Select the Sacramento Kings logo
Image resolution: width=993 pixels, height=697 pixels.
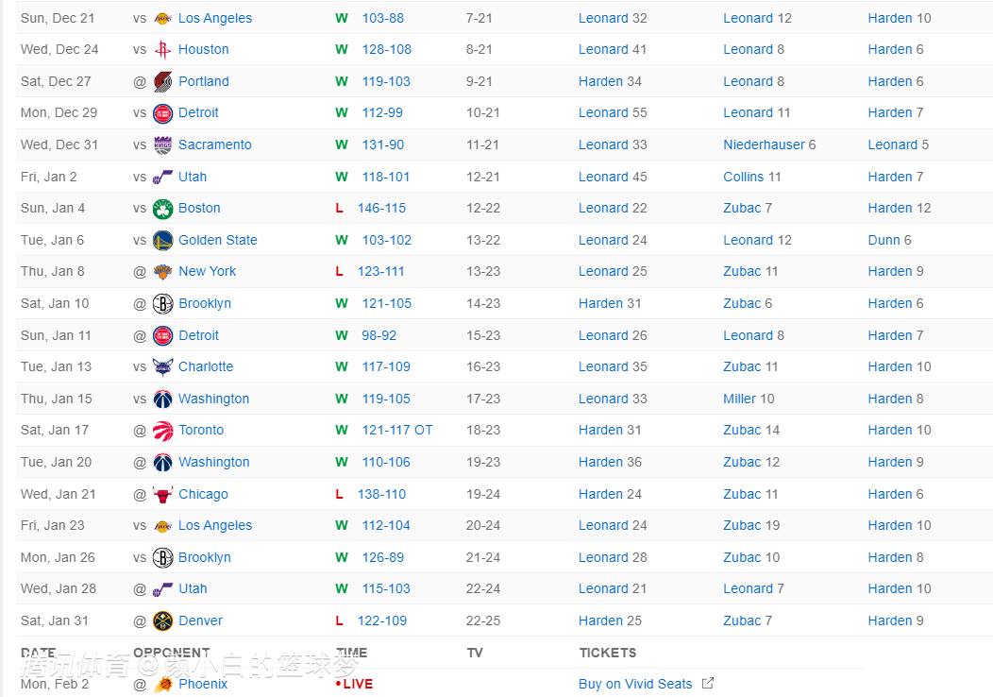pyautogui.click(x=162, y=145)
